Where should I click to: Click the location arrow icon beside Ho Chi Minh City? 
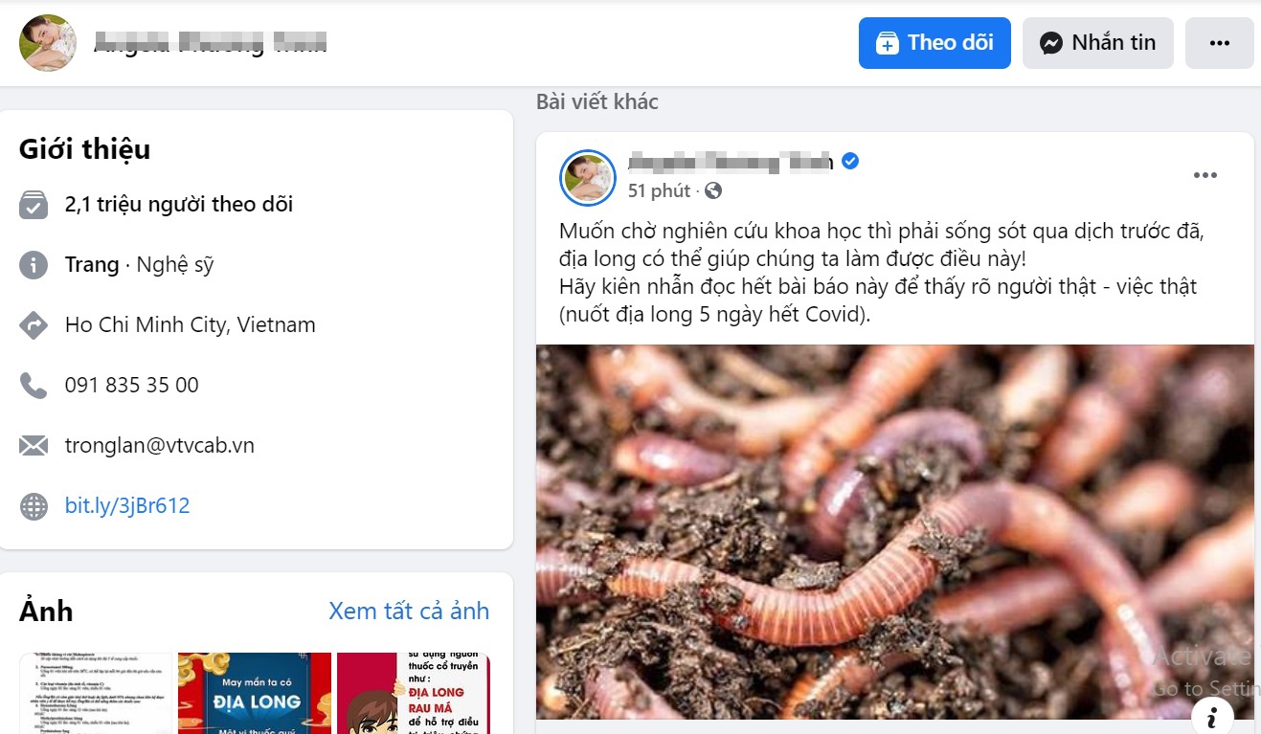tap(34, 325)
